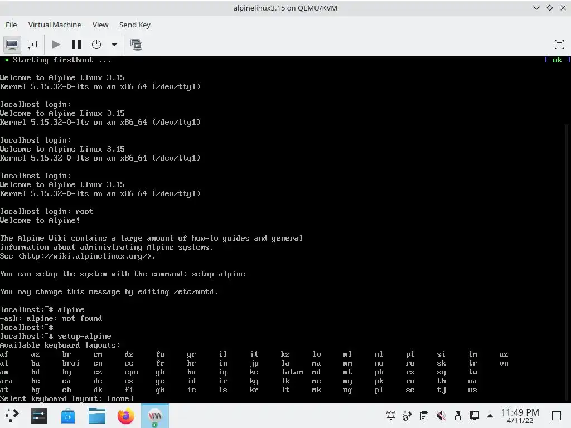The image size is (571, 428).
Task: Open System Settings from taskbar
Action: click(39, 416)
